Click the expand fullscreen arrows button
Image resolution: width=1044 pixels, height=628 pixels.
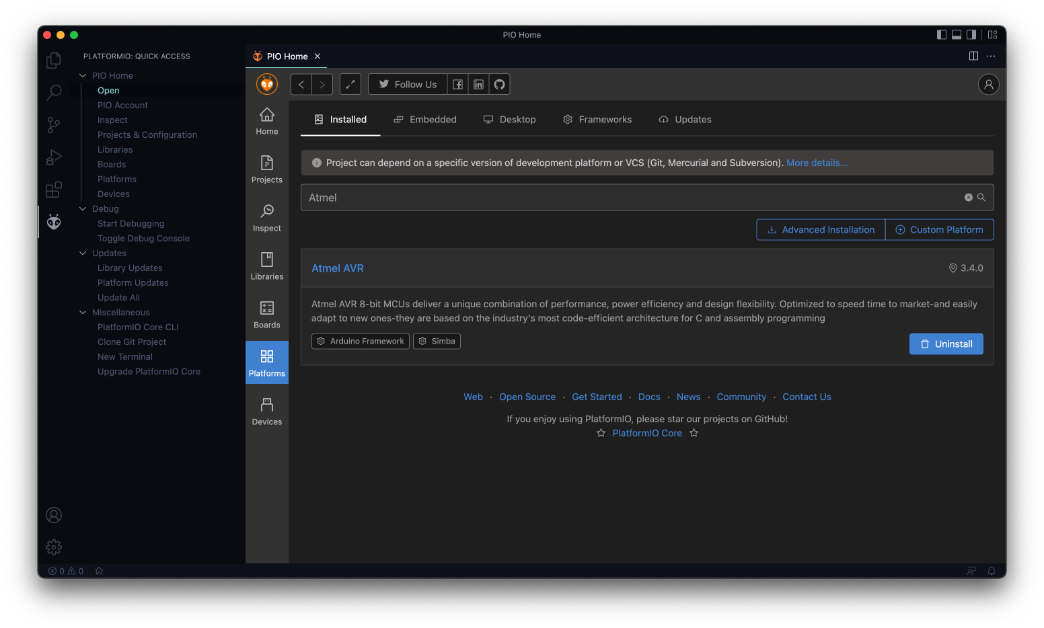click(x=350, y=84)
